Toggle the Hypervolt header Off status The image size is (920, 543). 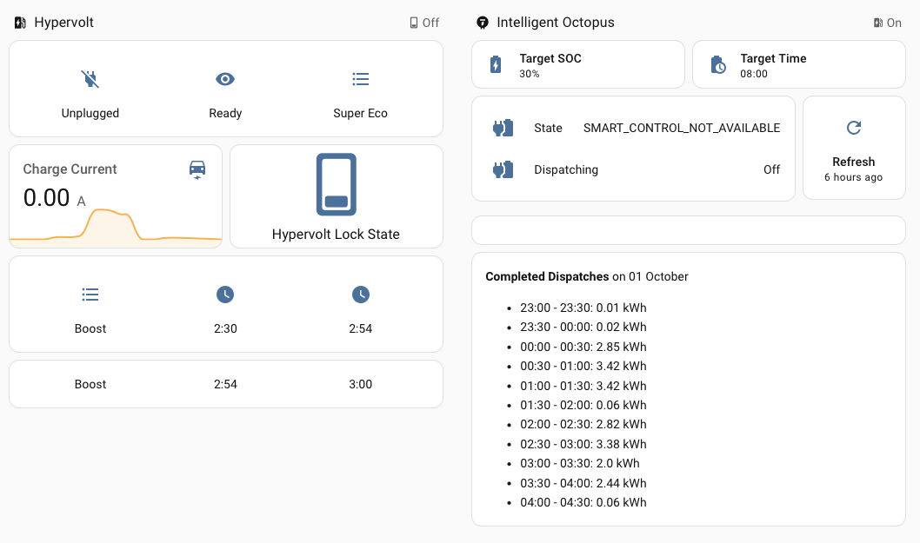pos(424,23)
